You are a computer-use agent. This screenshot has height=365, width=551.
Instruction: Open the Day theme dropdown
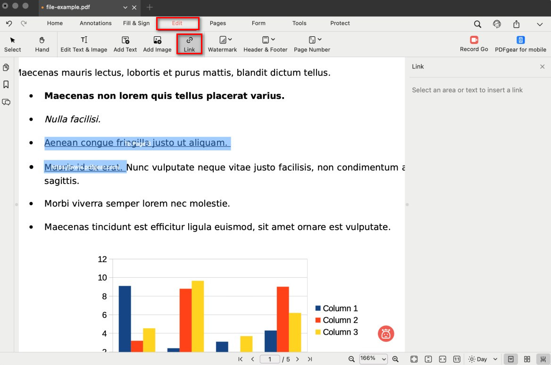coord(483,359)
